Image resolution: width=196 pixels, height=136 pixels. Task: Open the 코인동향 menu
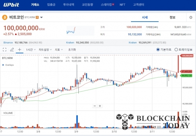click(x=88, y=5)
